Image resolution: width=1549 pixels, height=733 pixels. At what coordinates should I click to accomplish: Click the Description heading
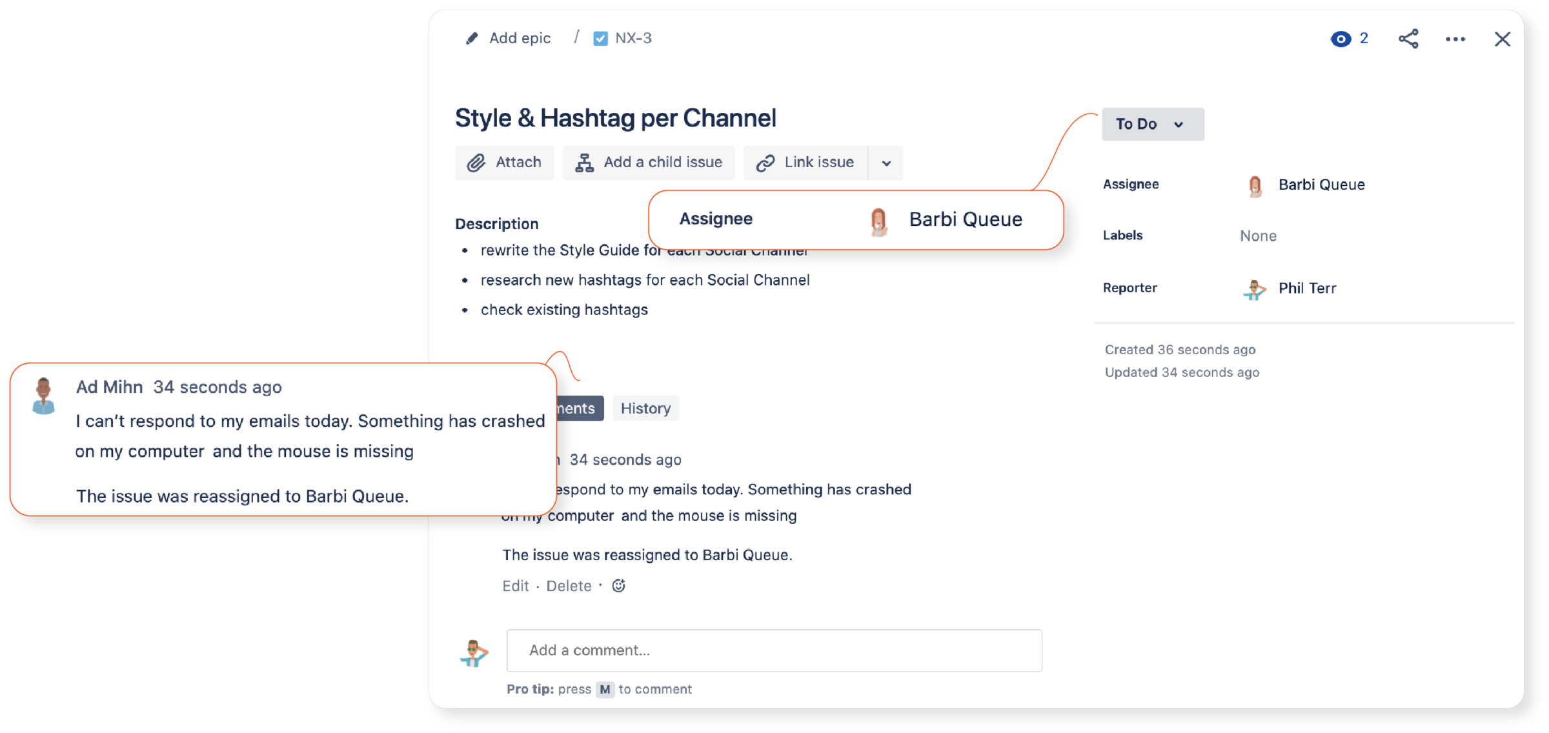pos(496,224)
